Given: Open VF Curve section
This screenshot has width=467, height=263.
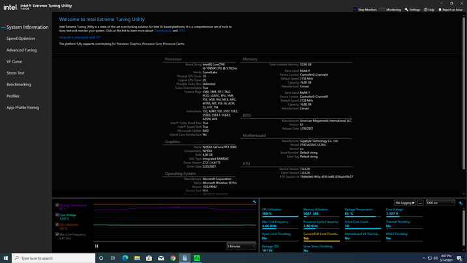Looking at the screenshot, I should (14, 61).
